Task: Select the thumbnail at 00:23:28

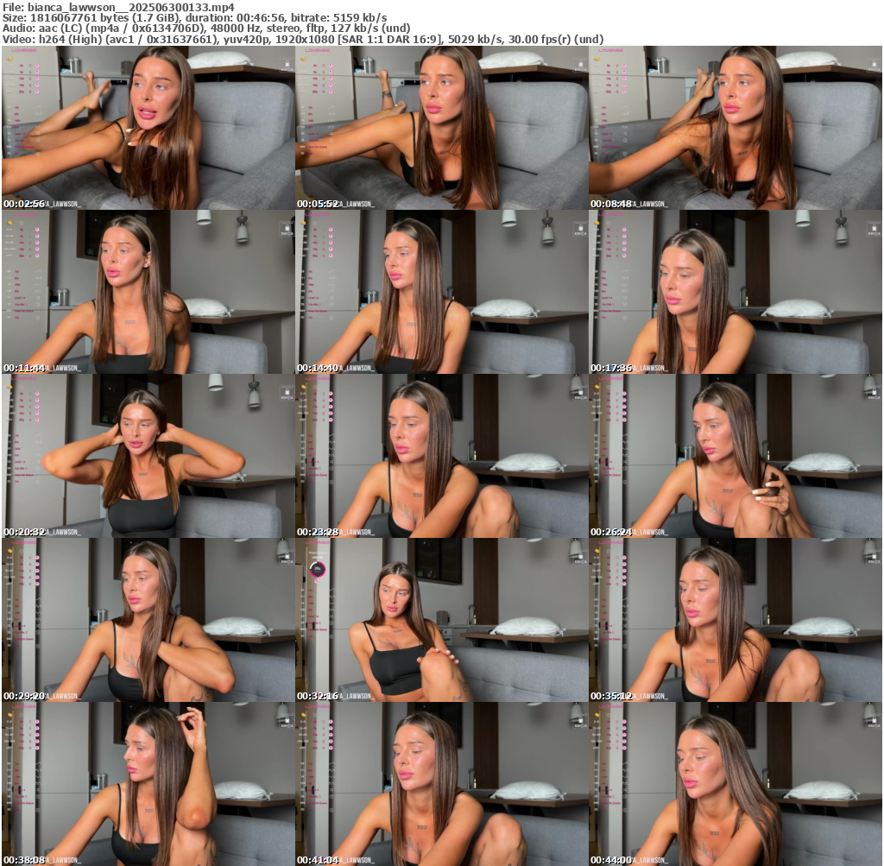Action: pyautogui.click(x=441, y=456)
